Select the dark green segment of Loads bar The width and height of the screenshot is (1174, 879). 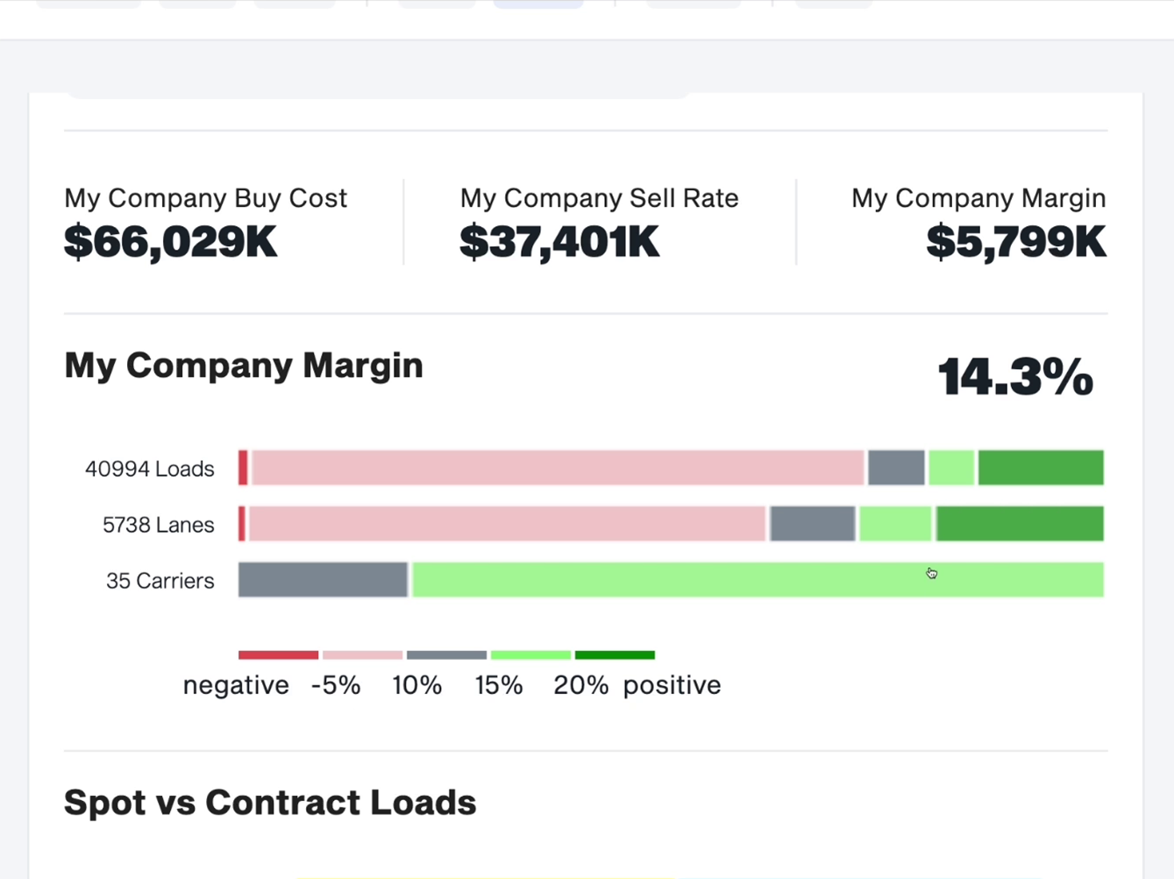click(x=1041, y=468)
